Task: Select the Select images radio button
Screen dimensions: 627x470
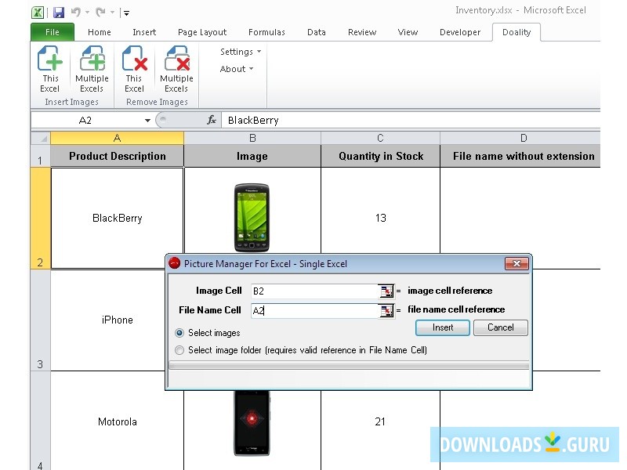Action: (x=178, y=333)
